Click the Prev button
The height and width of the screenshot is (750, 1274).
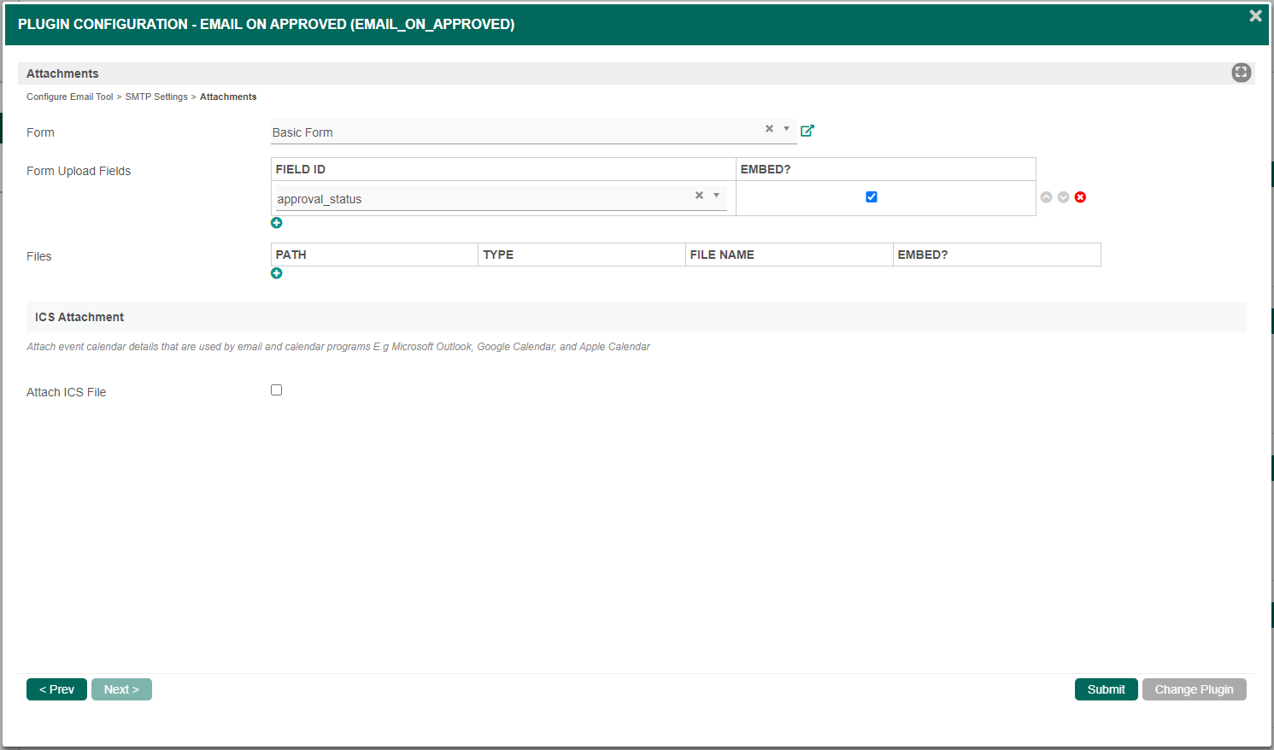(56, 689)
